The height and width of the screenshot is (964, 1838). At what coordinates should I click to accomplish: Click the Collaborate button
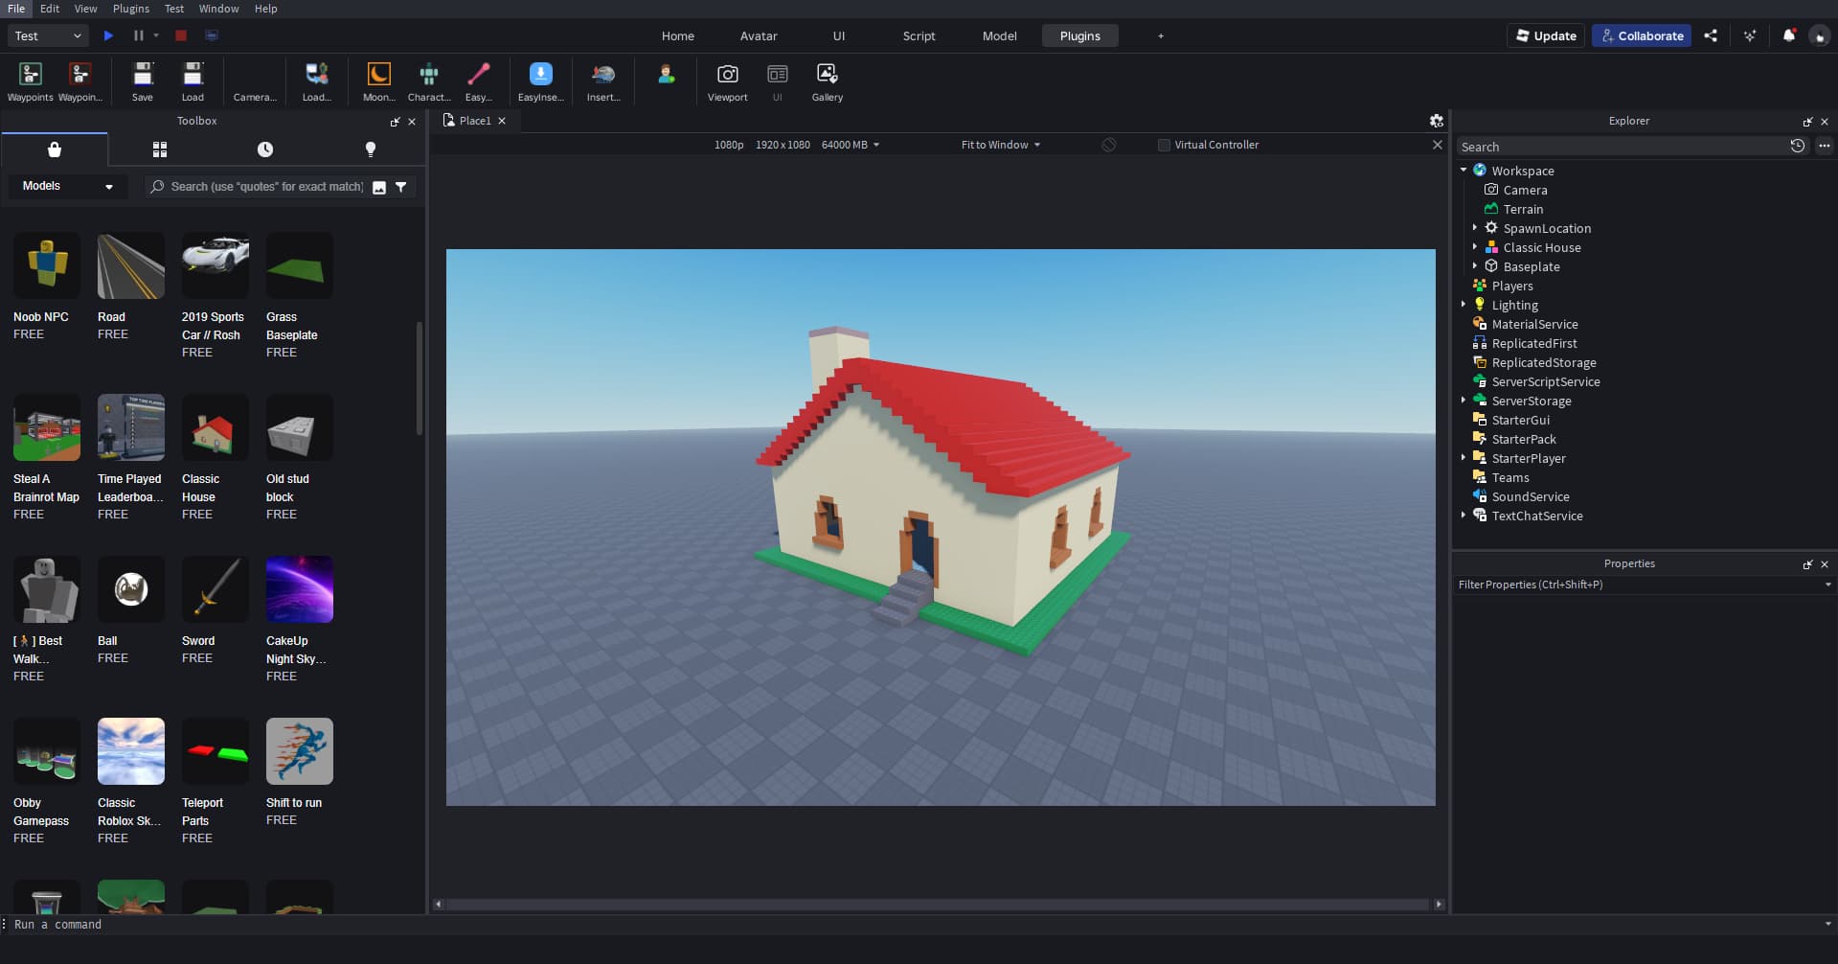pos(1641,35)
